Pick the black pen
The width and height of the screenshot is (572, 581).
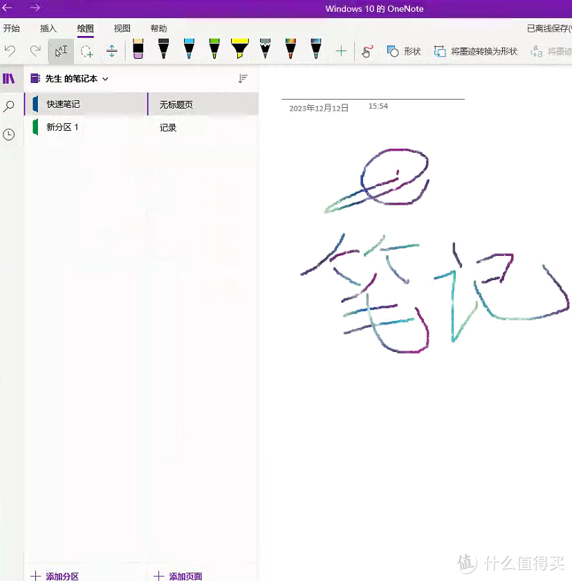click(x=163, y=48)
